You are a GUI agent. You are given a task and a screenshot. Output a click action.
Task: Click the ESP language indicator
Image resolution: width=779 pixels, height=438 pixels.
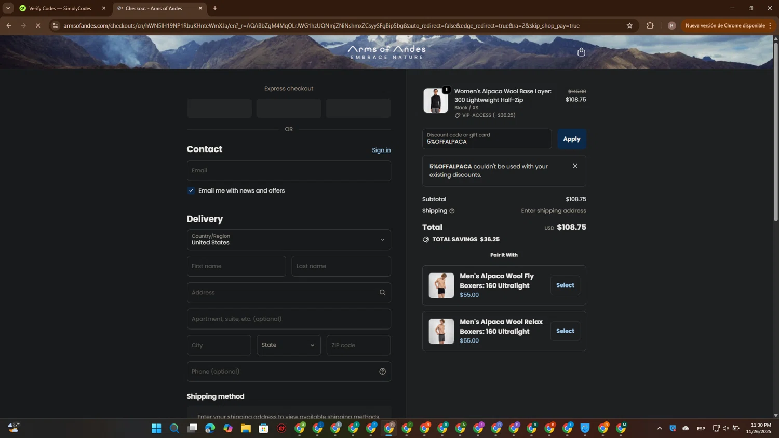pos(701,428)
